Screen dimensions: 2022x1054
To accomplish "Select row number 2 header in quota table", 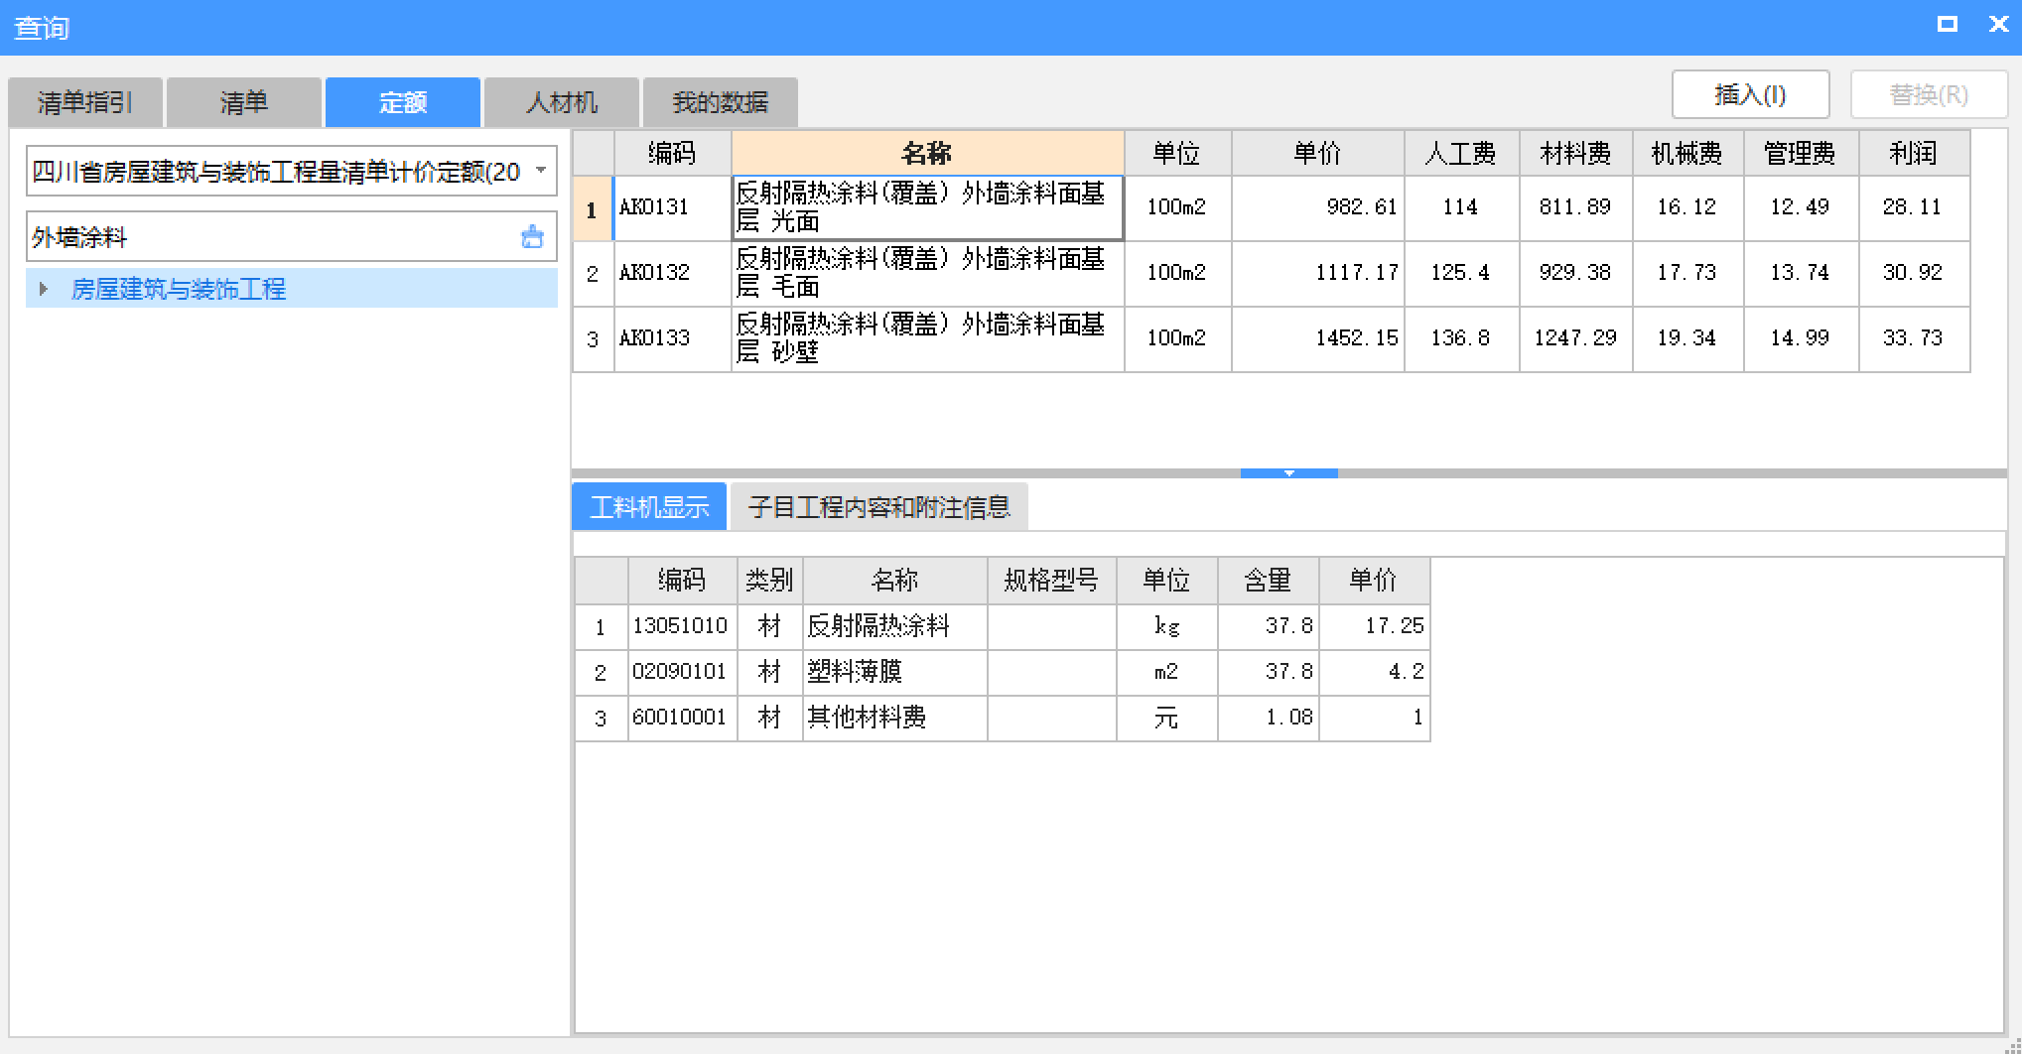I will coord(593,273).
